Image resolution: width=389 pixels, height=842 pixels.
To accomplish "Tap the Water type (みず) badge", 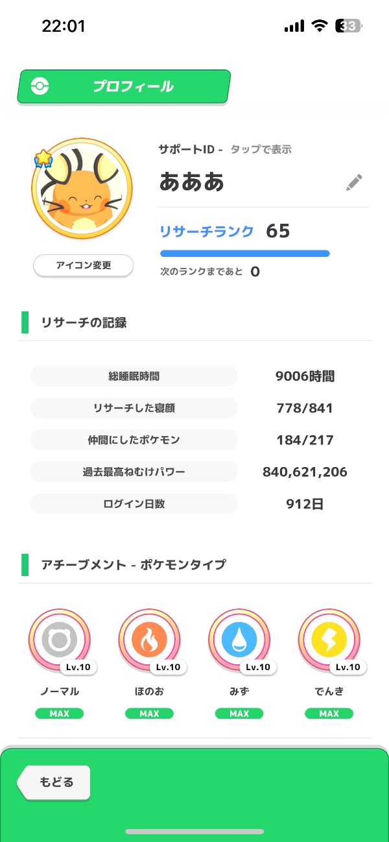I will (x=239, y=641).
